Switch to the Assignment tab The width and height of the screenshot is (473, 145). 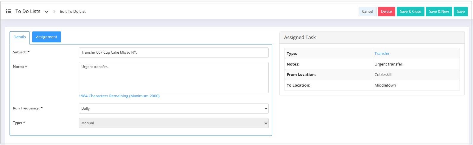(x=46, y=37)
